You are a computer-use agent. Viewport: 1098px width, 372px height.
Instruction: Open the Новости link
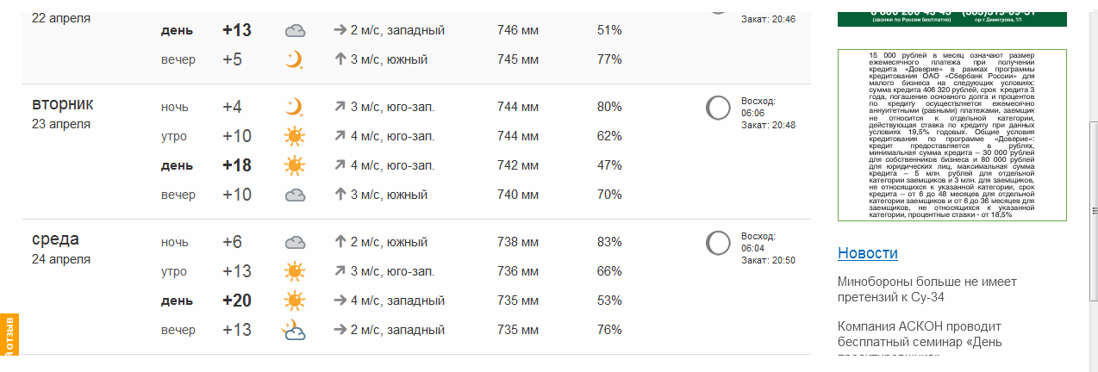(x=868, y=253)
